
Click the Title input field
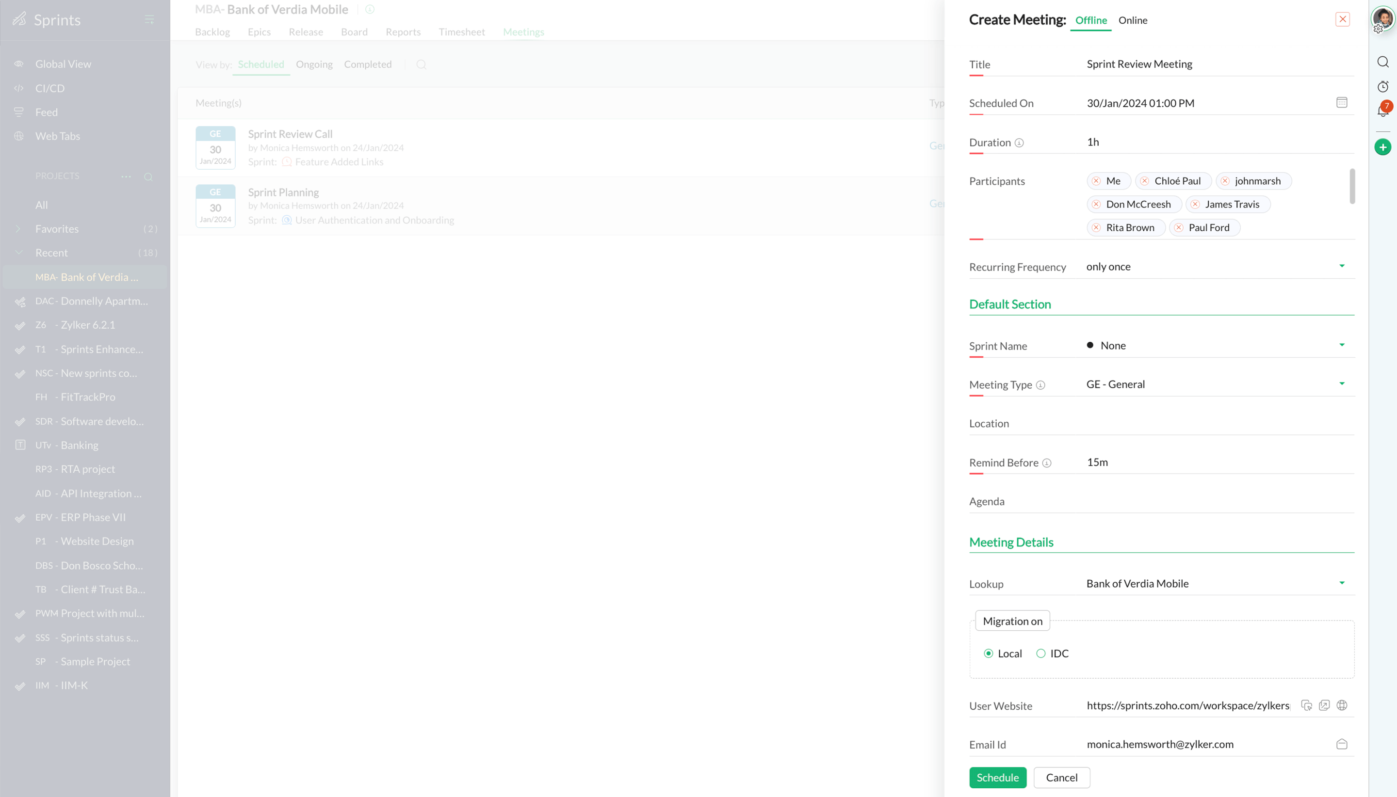pyautogui.click(x=1219, y=64)
